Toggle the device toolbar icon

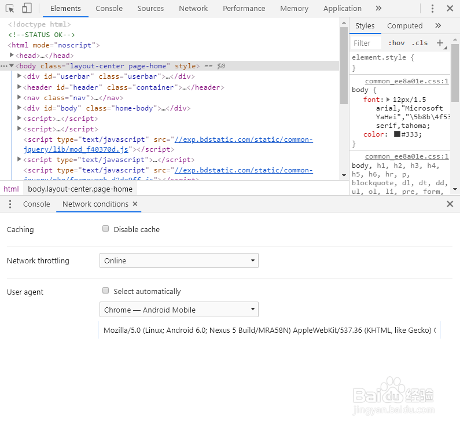pos(27,8)
